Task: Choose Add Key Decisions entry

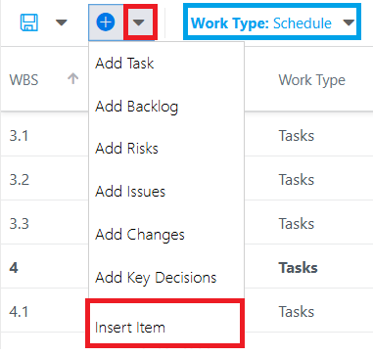Action: [x=156, y=278]
